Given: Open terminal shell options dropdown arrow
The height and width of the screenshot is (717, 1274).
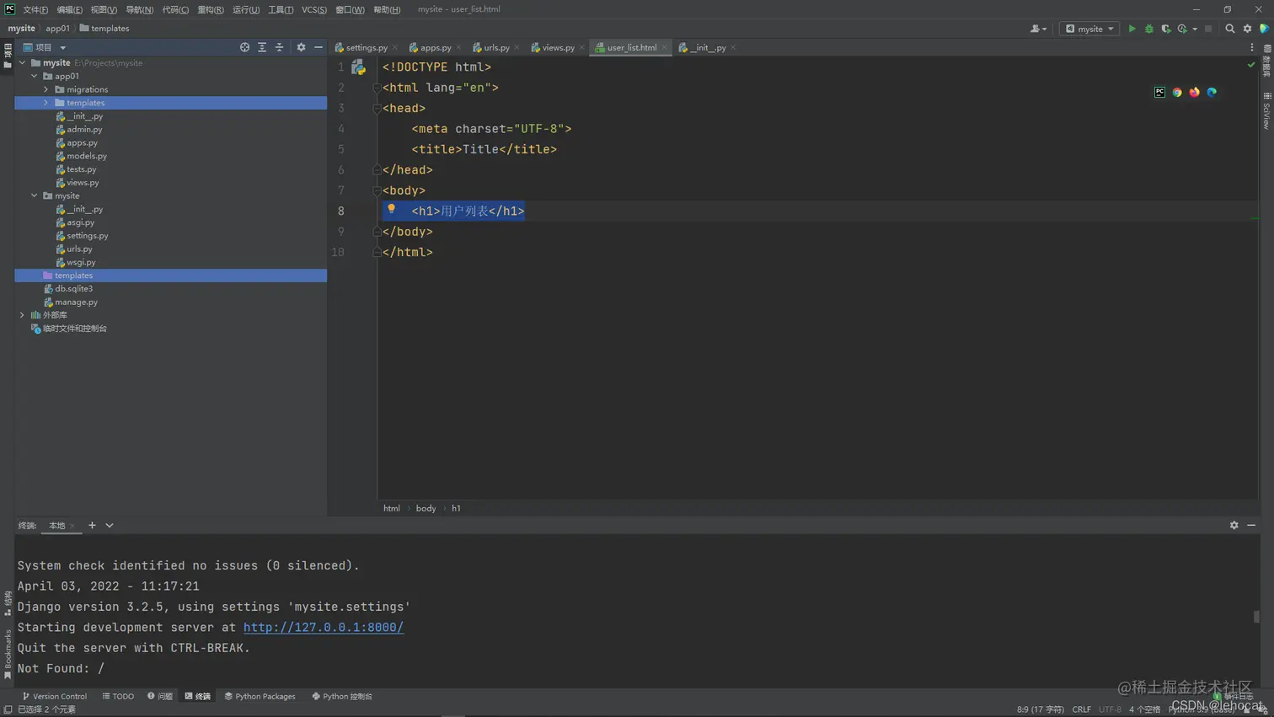Looking at the screenshot, I should click(x=110, y=525).
